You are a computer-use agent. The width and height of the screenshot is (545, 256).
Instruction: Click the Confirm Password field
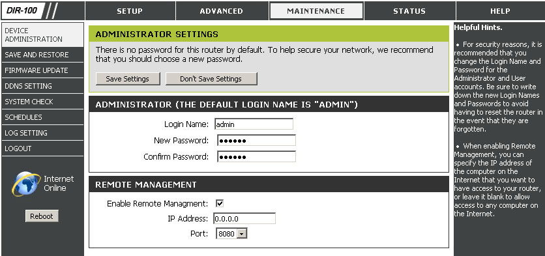(x=256, y=156)
